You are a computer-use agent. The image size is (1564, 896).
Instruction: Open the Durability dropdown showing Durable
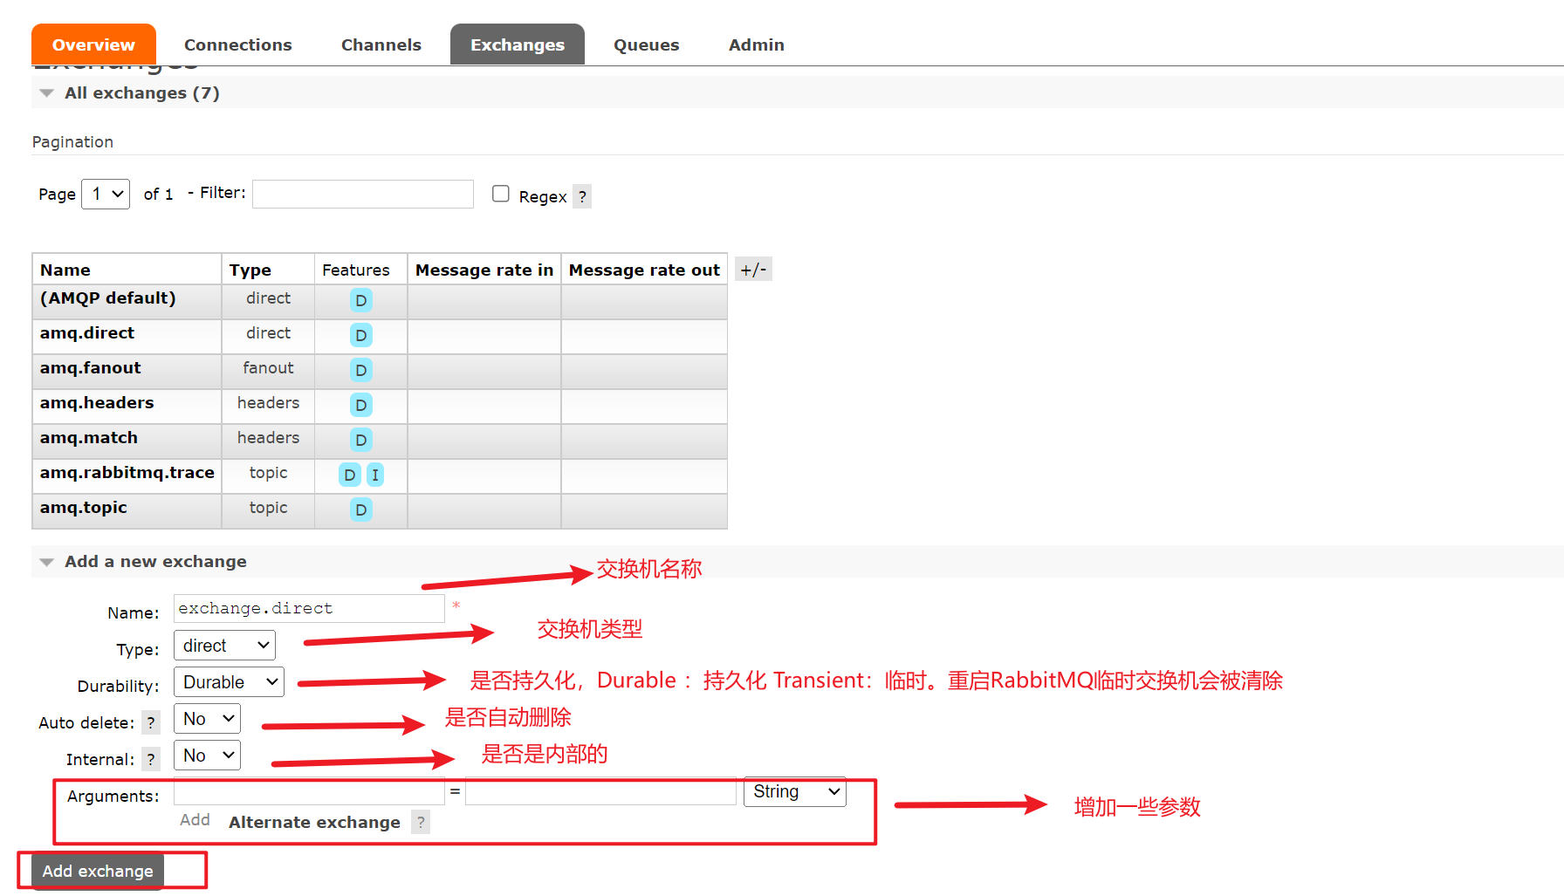pyautogui.click(x=229, y=682)
